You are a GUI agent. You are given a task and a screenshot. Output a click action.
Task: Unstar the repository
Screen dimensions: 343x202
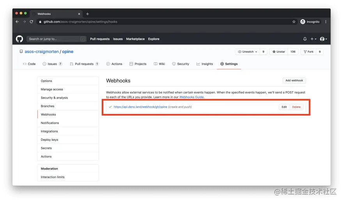(x=278, y=51)
